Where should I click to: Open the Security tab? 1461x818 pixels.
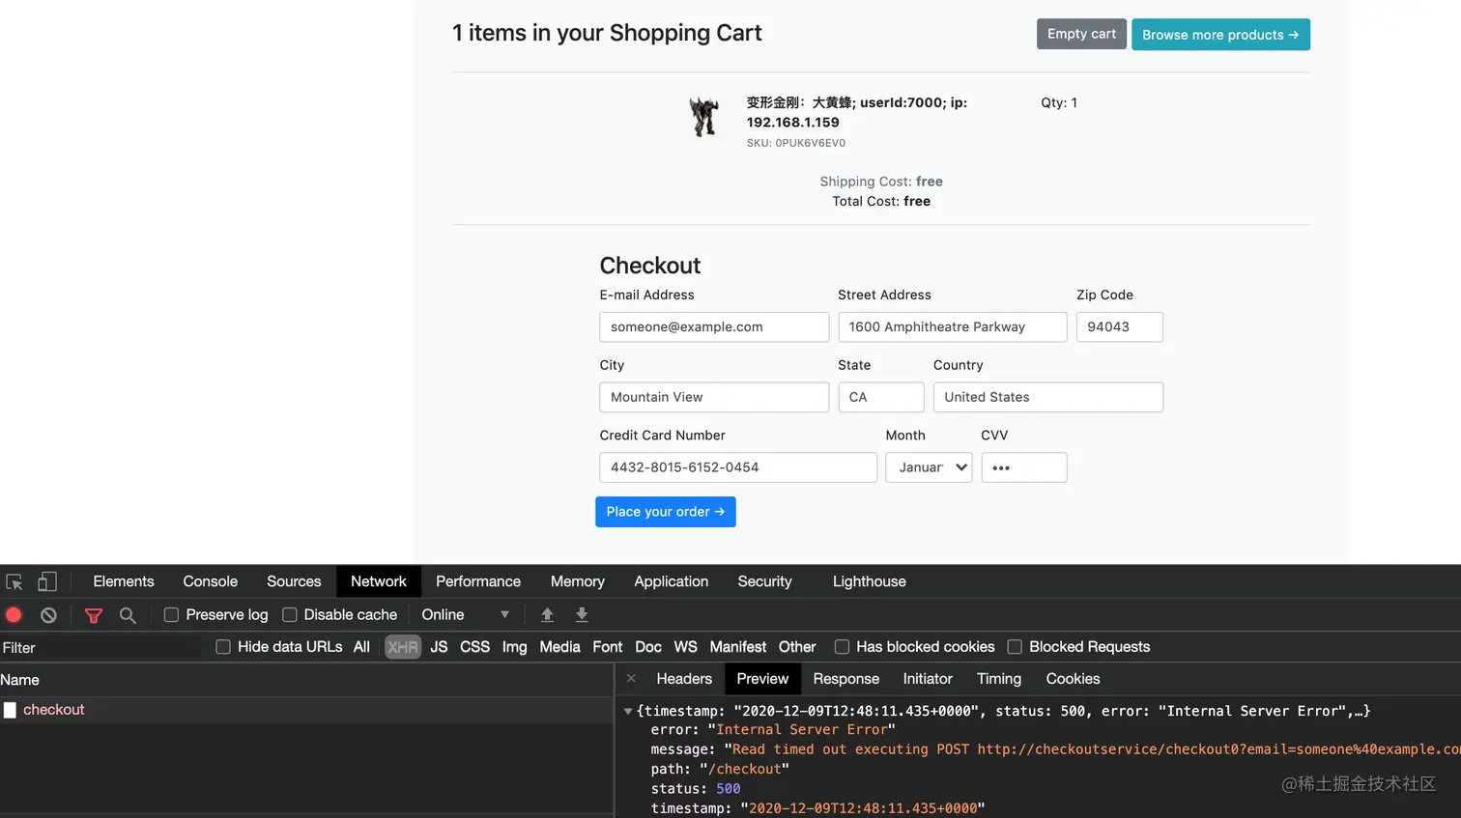(x=764, y=581)
